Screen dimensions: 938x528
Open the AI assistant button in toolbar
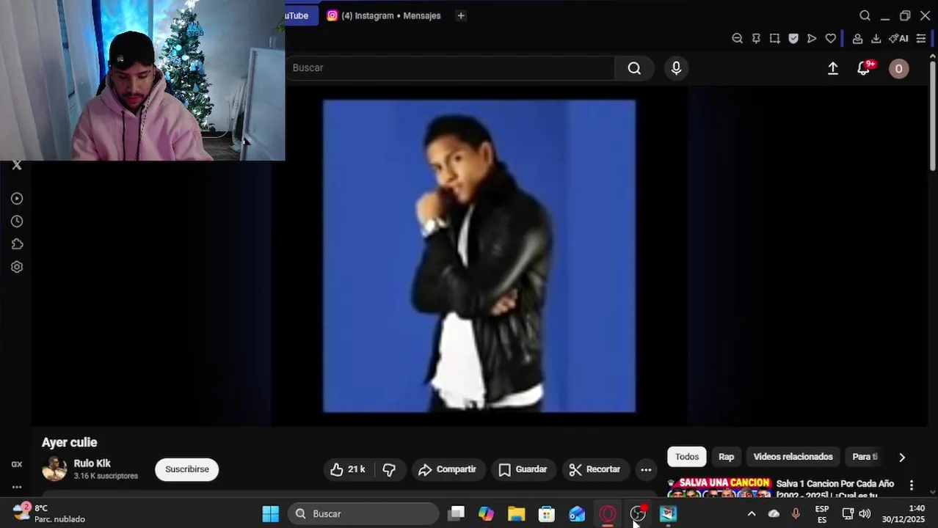(898, 39)
